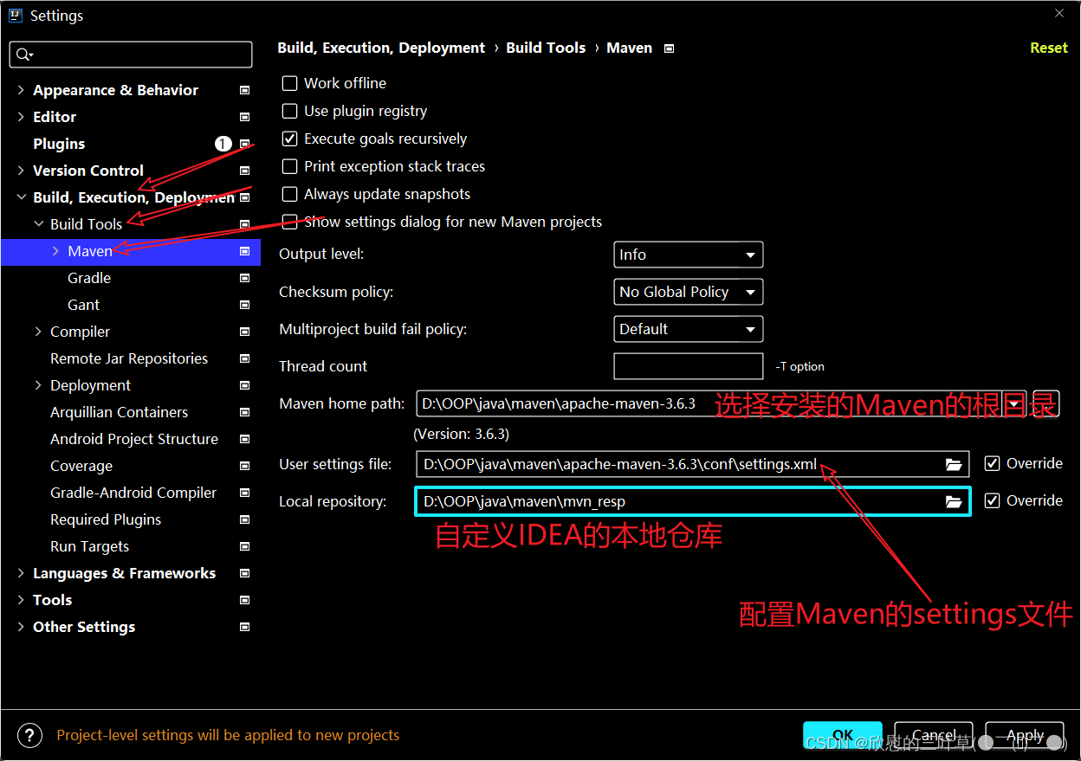Expand the Compiler node
The image size is (1081, 761).
pos(38,332)
